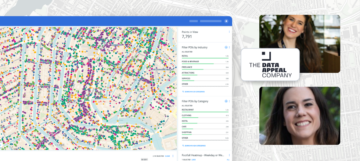Select the ATTRACTIONS industry row

pos(205,73)
